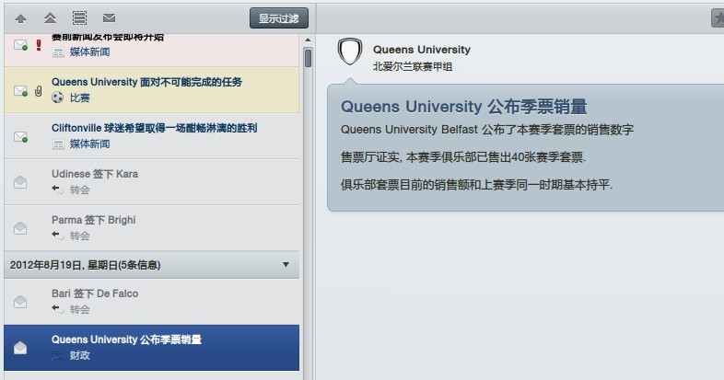Click the 财政 finance icon in selected message
Viewport: 724px width, 380px height.
58,355
